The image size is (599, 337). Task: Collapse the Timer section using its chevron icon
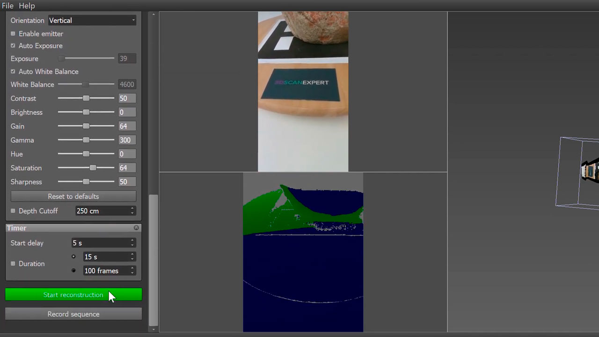tap(136, 228)
